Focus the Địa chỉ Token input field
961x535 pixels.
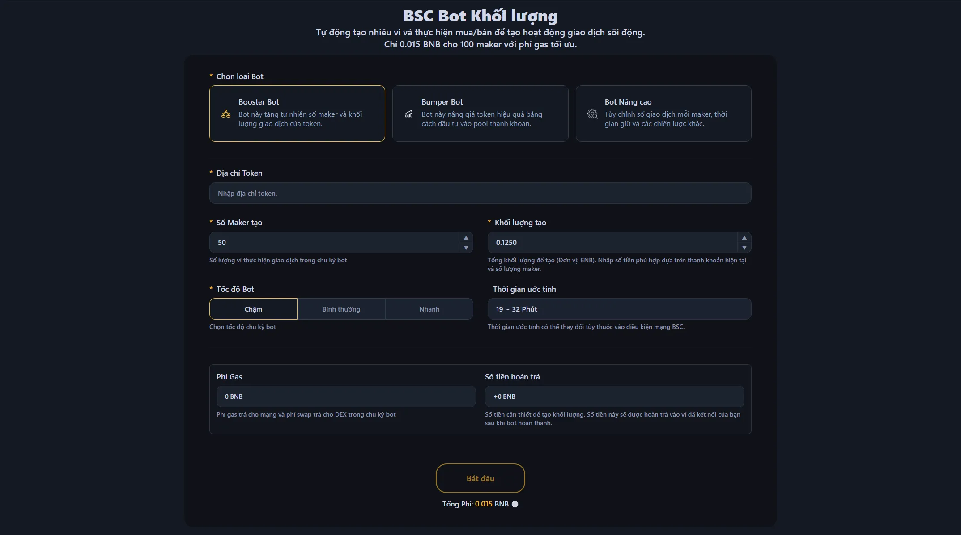[x=480, y=193]
